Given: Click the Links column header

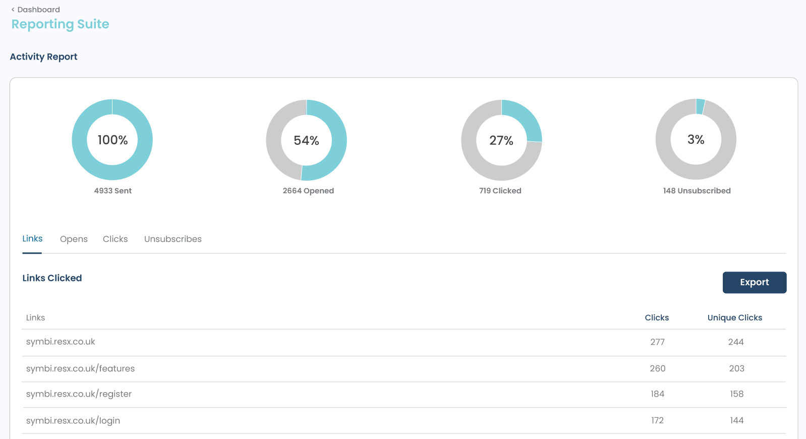Looking at the screenshot, I should pyautogui.click(x=35, y=317).
